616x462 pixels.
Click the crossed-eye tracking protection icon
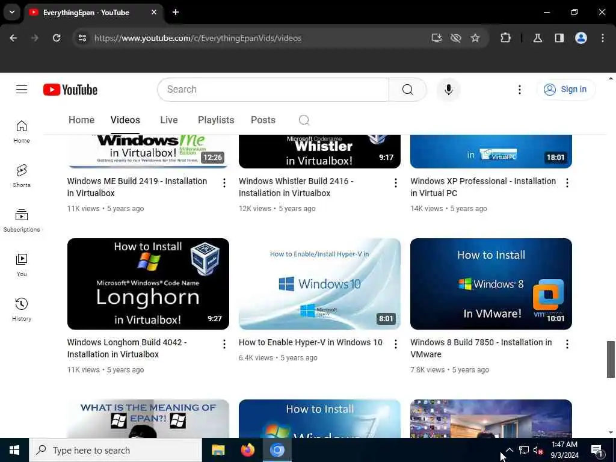coord(456,38)
